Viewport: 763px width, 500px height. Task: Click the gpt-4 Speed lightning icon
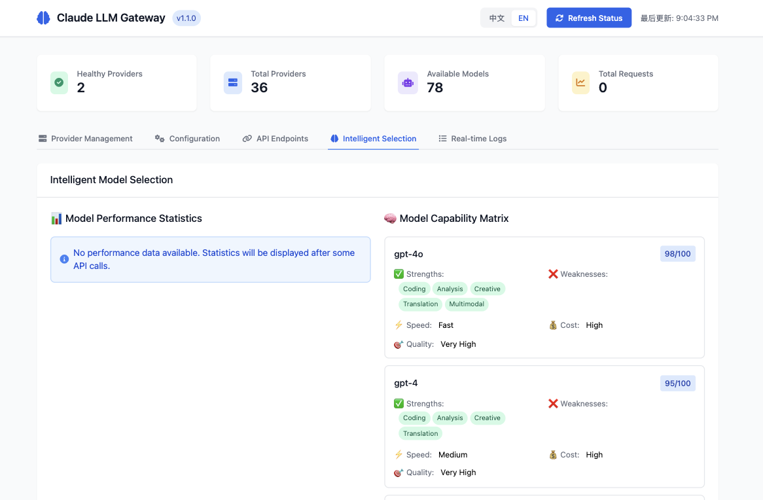(399, 454)
